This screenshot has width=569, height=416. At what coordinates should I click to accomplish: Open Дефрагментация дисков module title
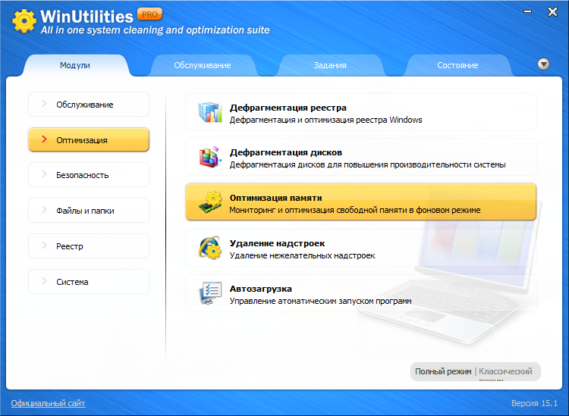click(x=285, y=152)
